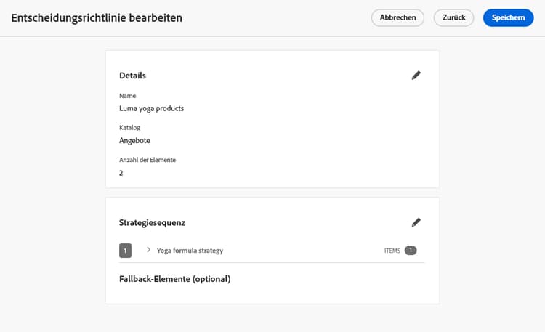Click the Anzahl der Elemente label

point(148,160)
